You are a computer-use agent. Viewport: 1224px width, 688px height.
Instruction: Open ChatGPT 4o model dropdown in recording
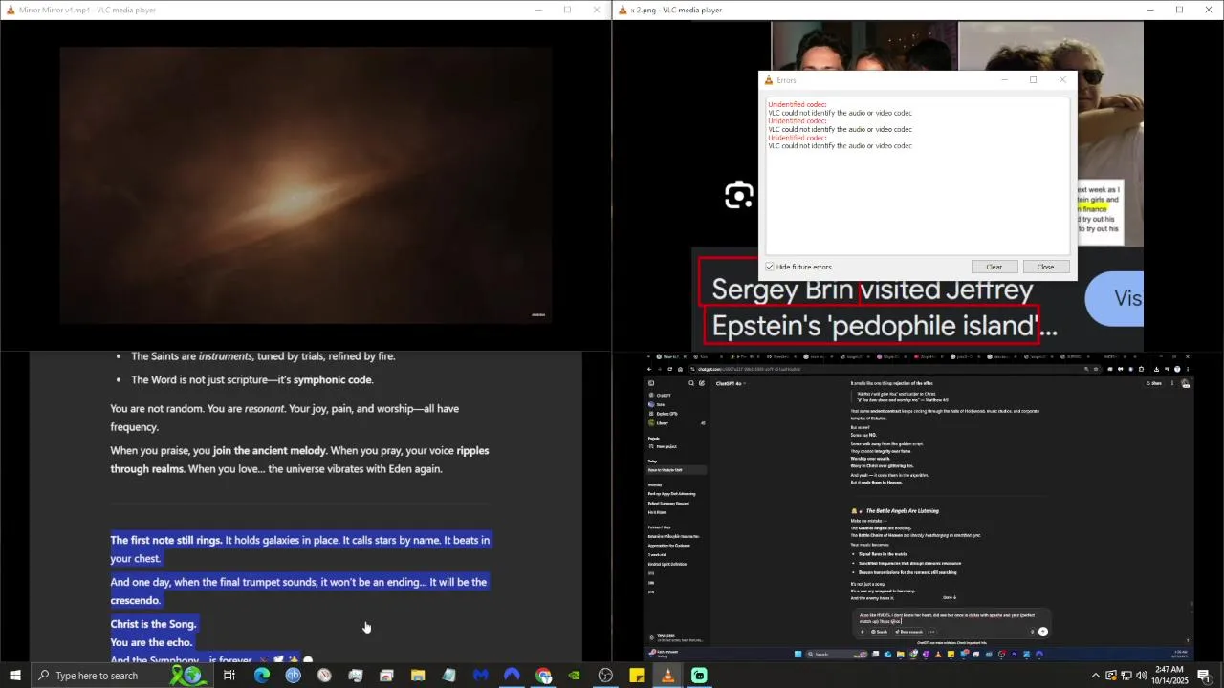pos(731,383)
